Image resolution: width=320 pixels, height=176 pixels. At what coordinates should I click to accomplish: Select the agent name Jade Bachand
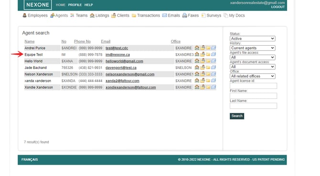(x=35, y=68)
